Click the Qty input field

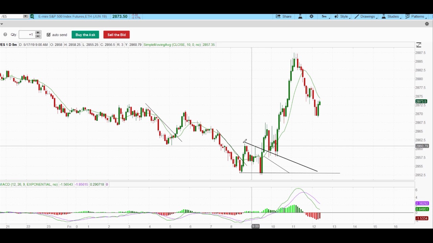(x=27, y=35)
